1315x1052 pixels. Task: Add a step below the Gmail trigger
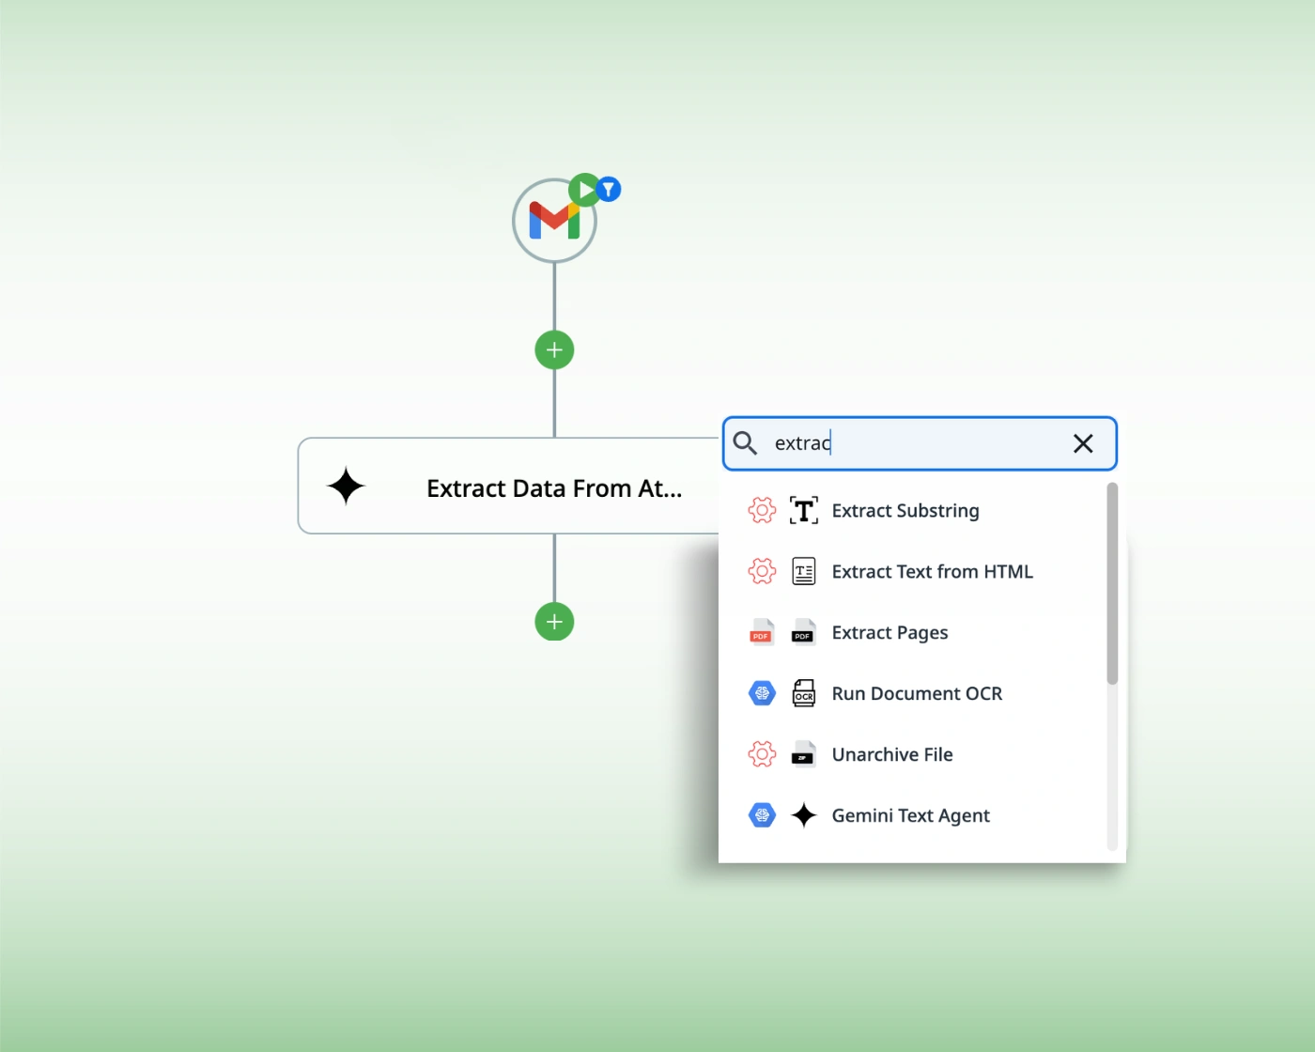pyautogui.click(x=554, y=350)
